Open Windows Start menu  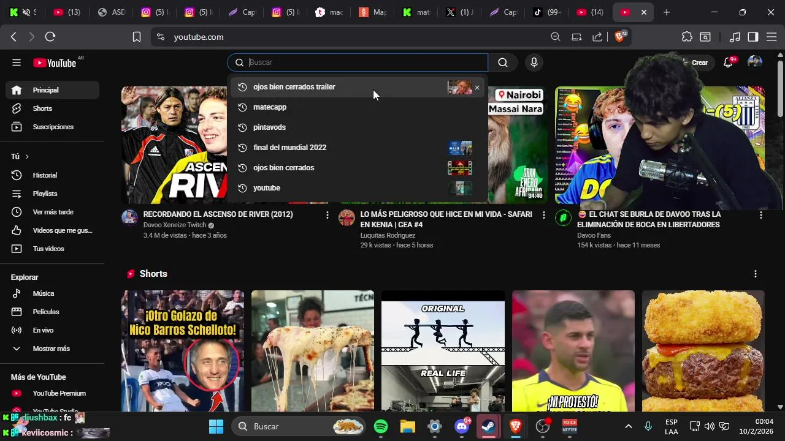(x=216, y=426)
